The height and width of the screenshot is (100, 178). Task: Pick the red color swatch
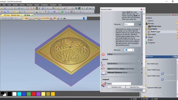coord(34,94)
